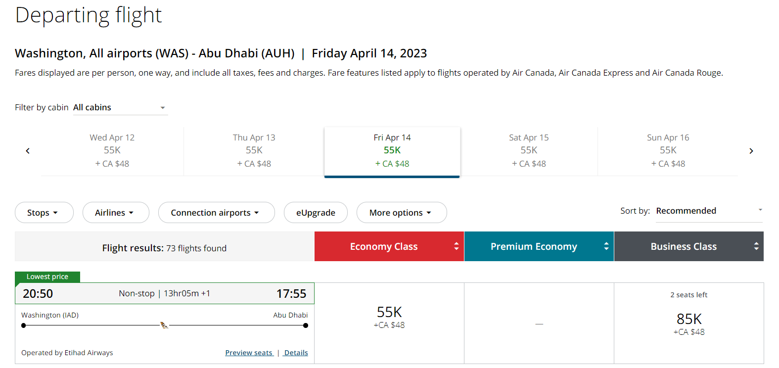Click the dropdown caret next to All cabins
Screen dimensions: 779x368
(x=162, y=107)
